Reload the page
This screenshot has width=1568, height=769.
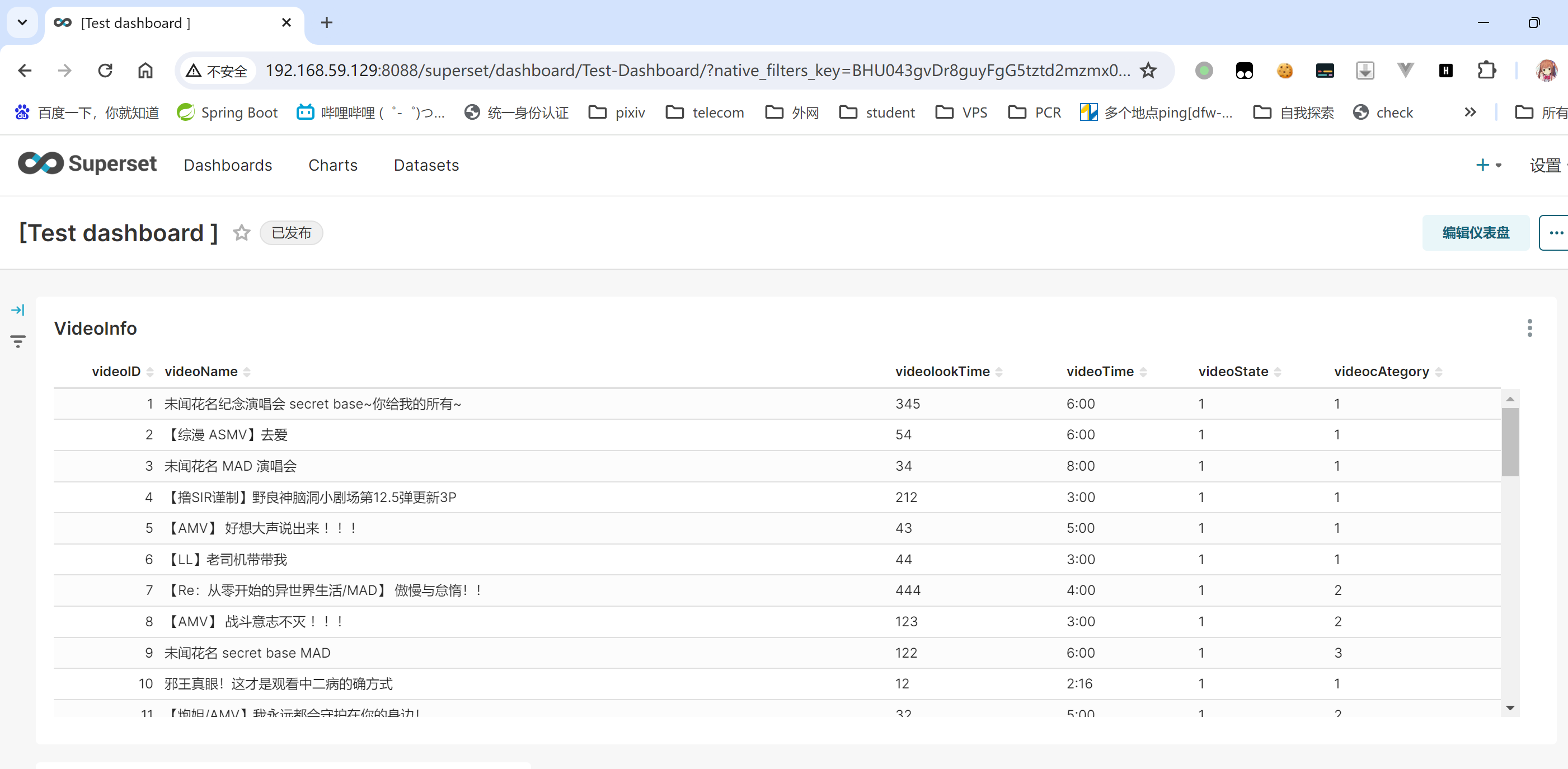pos(105,71)
